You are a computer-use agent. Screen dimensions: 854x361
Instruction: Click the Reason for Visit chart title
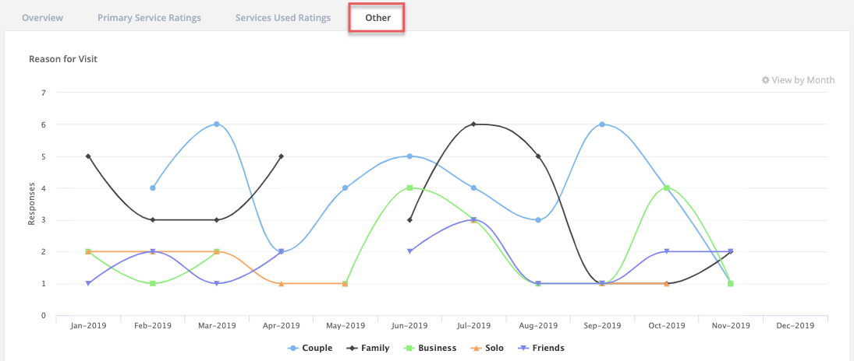pos(63,59)
